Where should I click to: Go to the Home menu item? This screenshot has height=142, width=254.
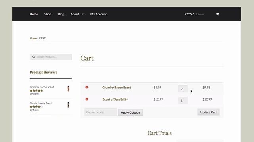tap(34, 14)
